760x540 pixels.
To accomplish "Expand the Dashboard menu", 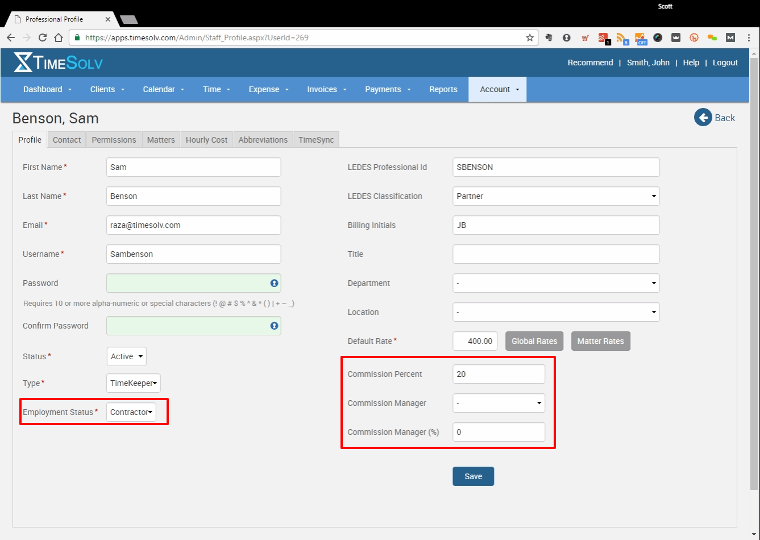I will [48, 89].
